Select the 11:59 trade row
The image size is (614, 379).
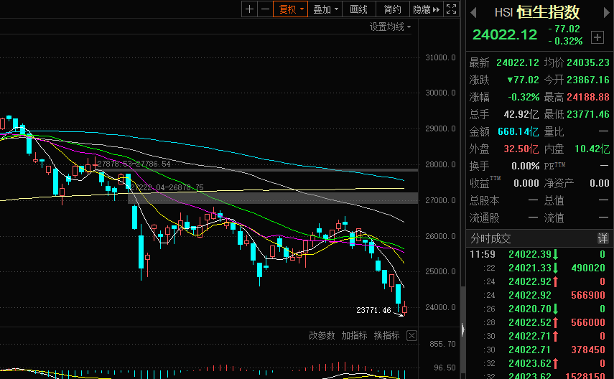[538, 255]
